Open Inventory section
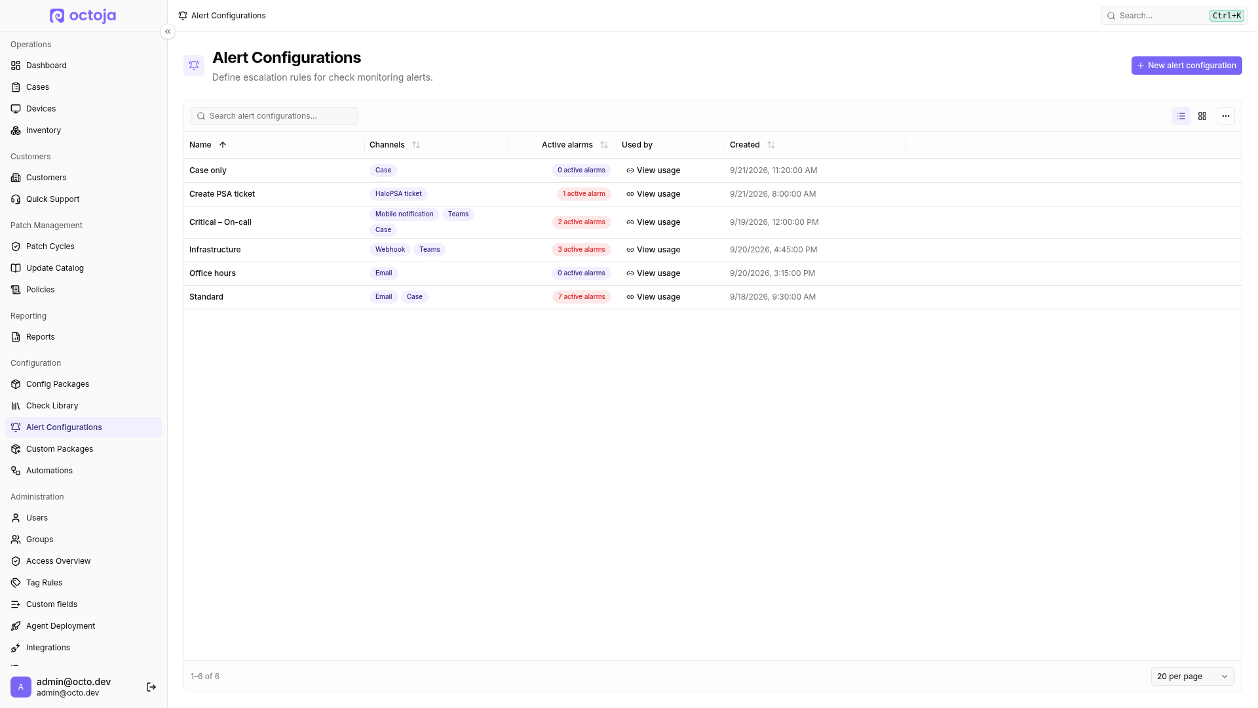The height and width of the screenshot is (708, 1258). (x=83, y=130)
